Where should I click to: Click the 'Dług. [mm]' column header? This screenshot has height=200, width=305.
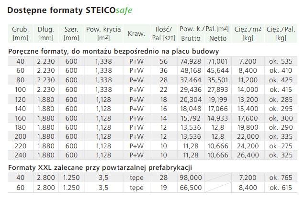click(45, 33)
